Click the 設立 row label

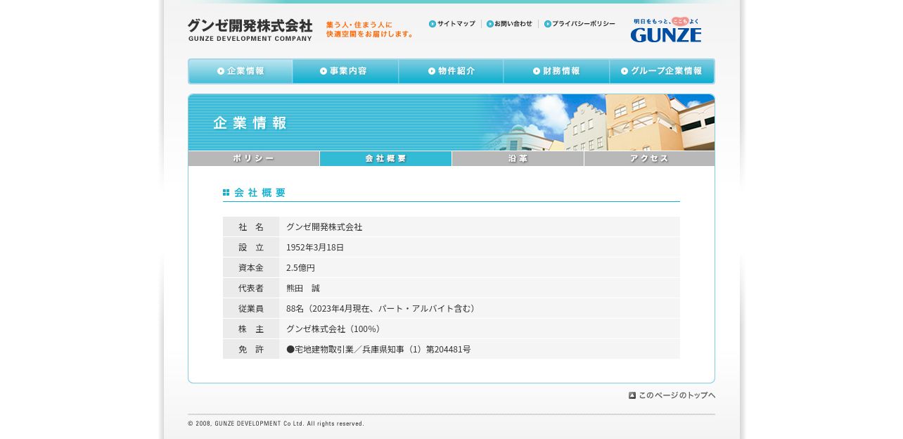[x=251, y=248]
